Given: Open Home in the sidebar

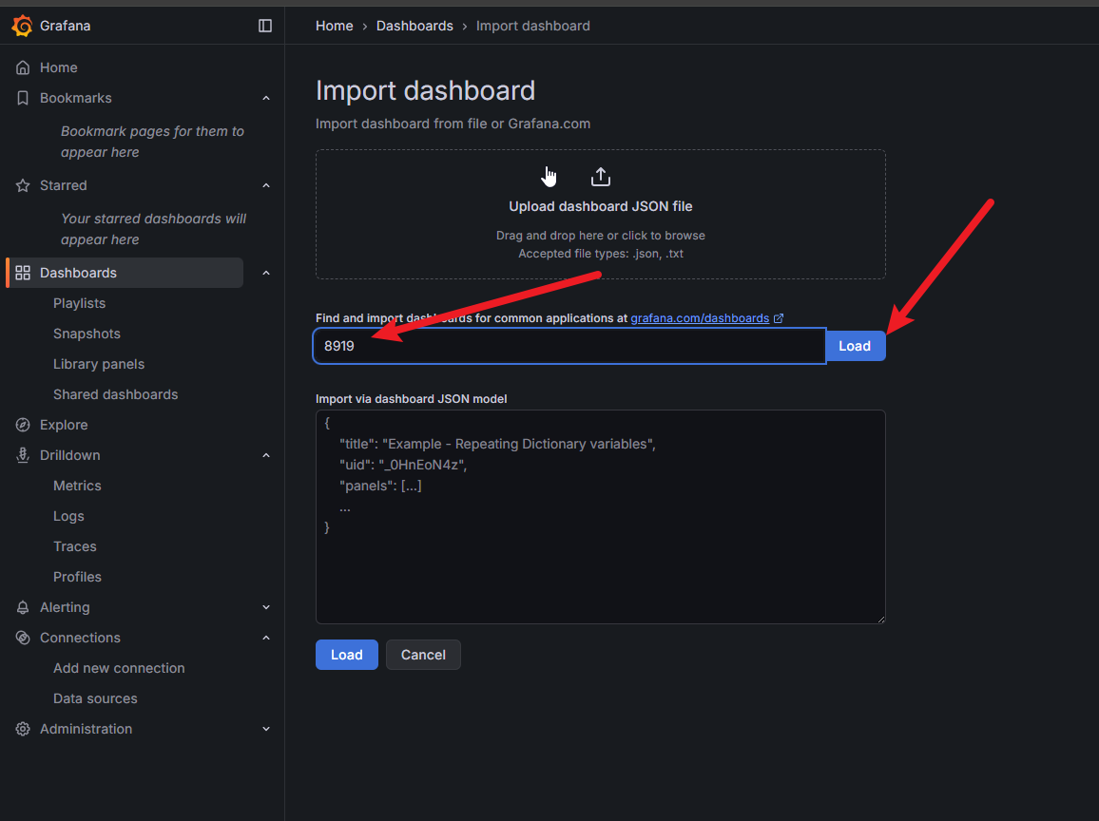Looking at the screenshot, I should (58, 68).
